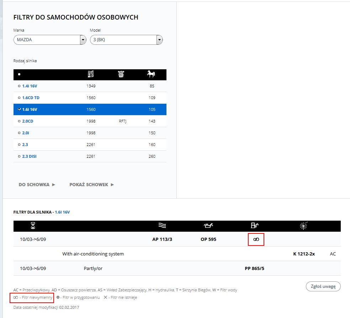Select the 2.3 DISI engine option

[x=29, y=156]
